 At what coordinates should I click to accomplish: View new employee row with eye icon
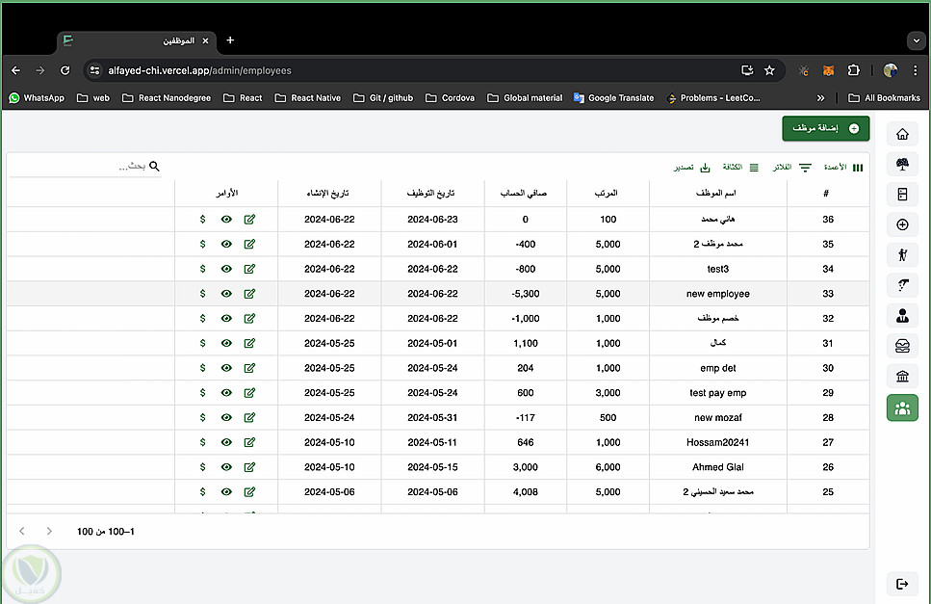click(226, 294)
